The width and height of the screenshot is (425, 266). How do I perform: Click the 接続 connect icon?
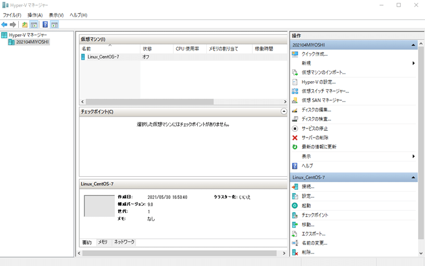[295, 187]
